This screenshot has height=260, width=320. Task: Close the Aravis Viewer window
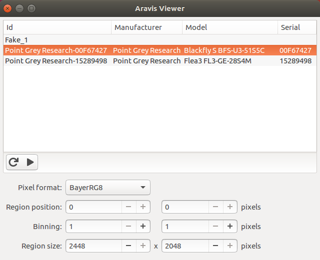click(7, 8)
